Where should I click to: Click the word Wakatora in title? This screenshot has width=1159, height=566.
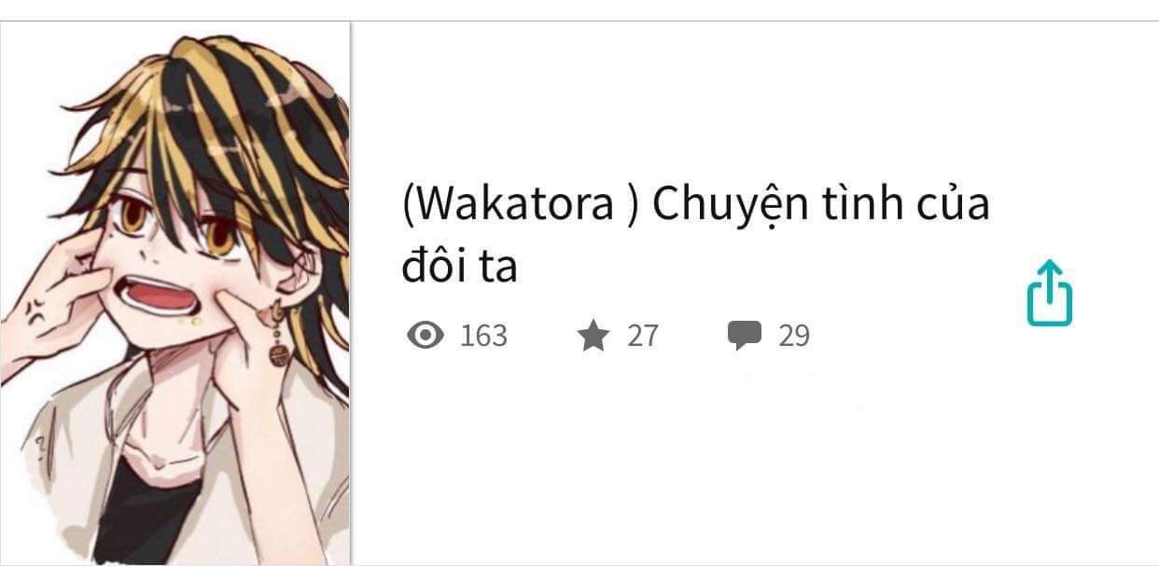(x=515, y=205)
